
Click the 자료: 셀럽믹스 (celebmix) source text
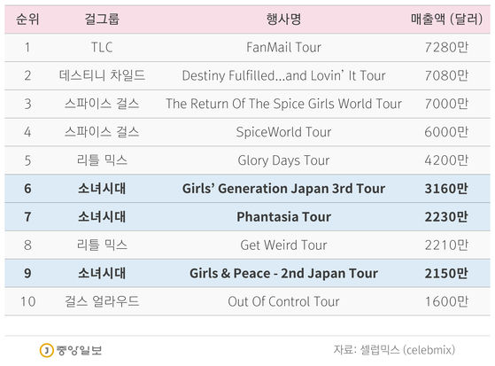(394, 350)
